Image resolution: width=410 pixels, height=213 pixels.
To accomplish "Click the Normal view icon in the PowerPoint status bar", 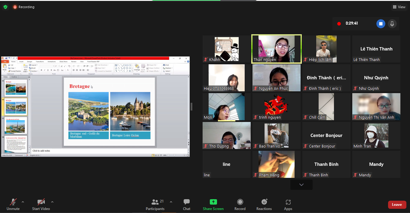I will [x=153, y=155].
